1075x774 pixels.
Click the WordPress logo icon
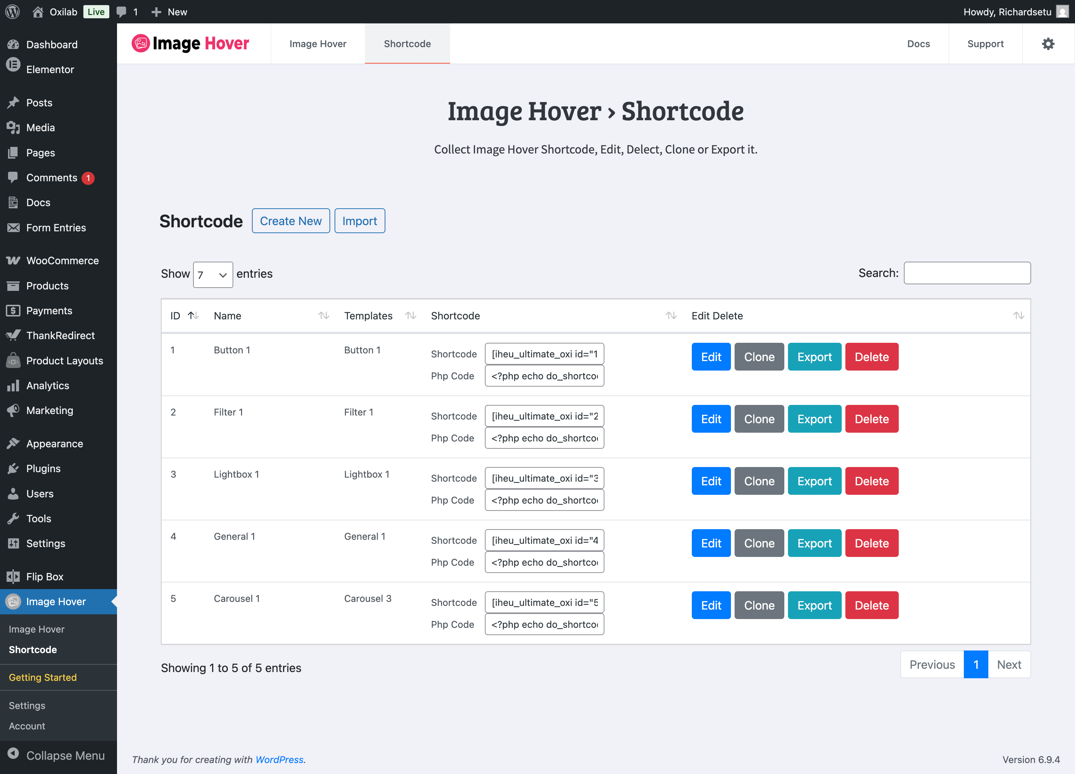[13, 11]
